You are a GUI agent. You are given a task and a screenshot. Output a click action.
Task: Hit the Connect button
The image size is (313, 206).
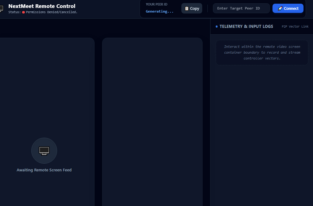coord(288,8)
